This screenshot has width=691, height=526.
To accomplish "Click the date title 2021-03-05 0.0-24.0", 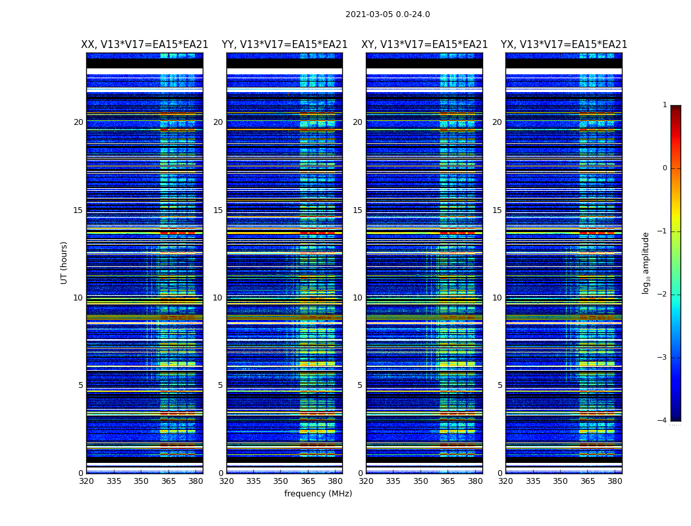I will [x=387, y=14].
